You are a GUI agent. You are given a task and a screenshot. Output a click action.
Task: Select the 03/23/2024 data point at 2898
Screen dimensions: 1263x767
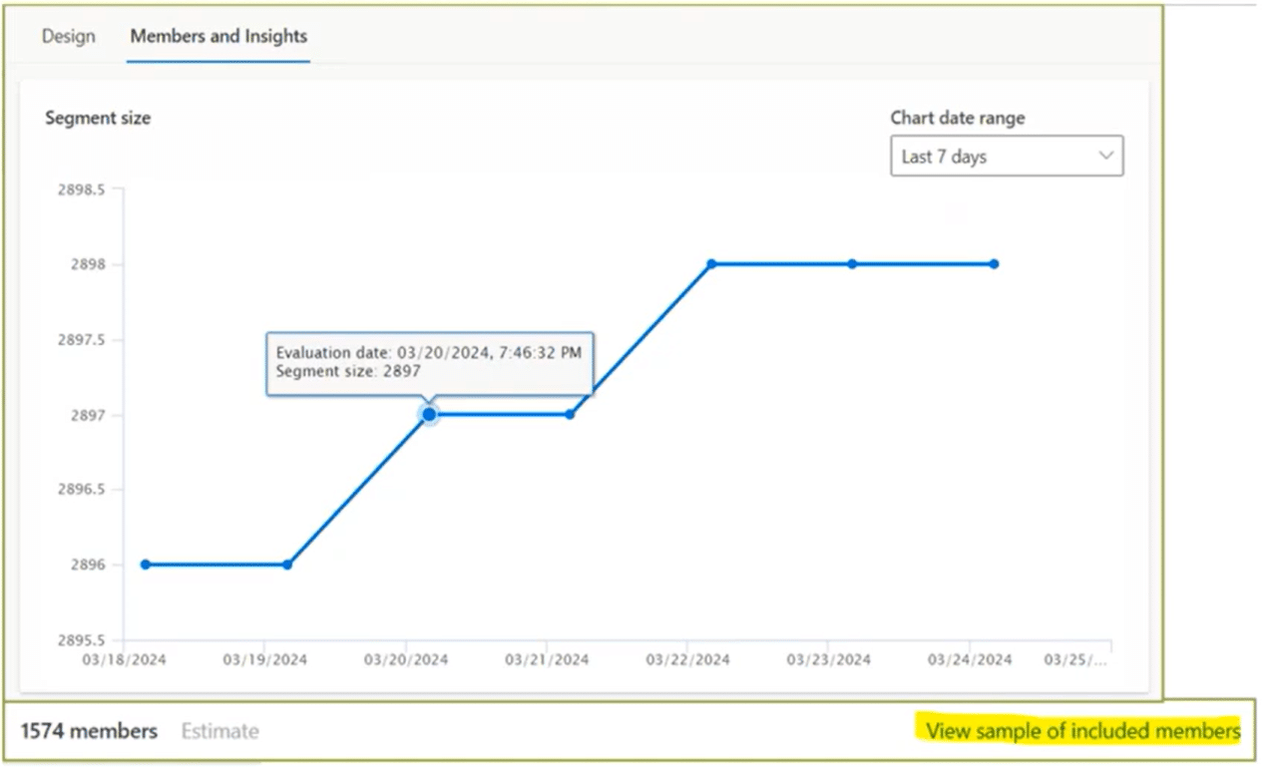coord(852,264)
